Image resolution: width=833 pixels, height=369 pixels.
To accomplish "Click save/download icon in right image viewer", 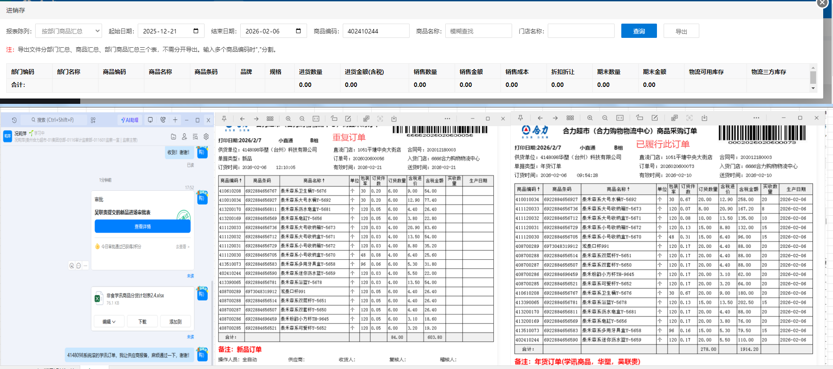I will point(704,118).
